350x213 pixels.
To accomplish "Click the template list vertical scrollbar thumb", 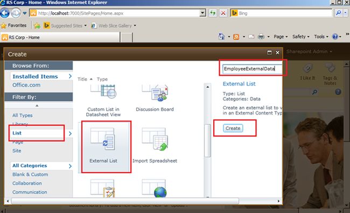I will pos(208,140).
